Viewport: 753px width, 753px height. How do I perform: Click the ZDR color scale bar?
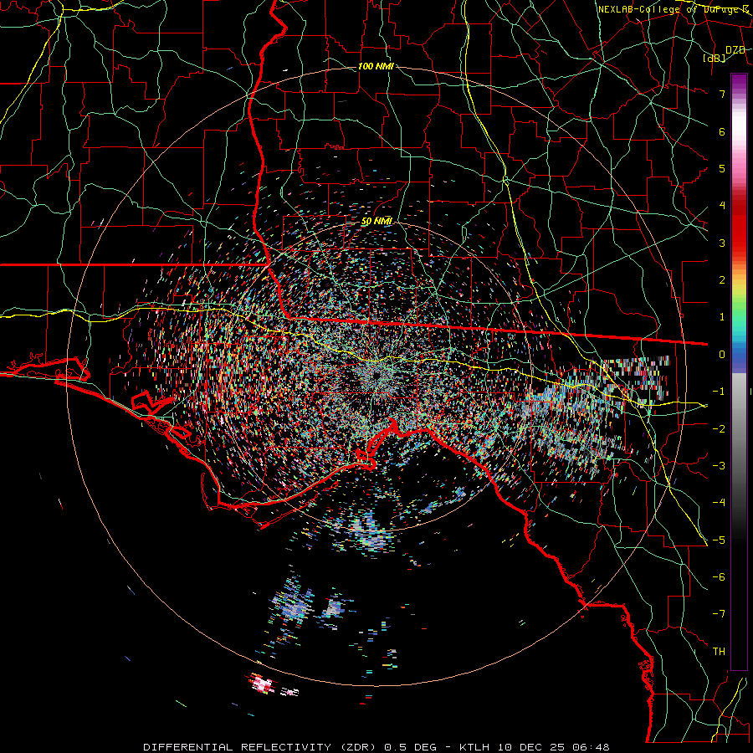739,371
